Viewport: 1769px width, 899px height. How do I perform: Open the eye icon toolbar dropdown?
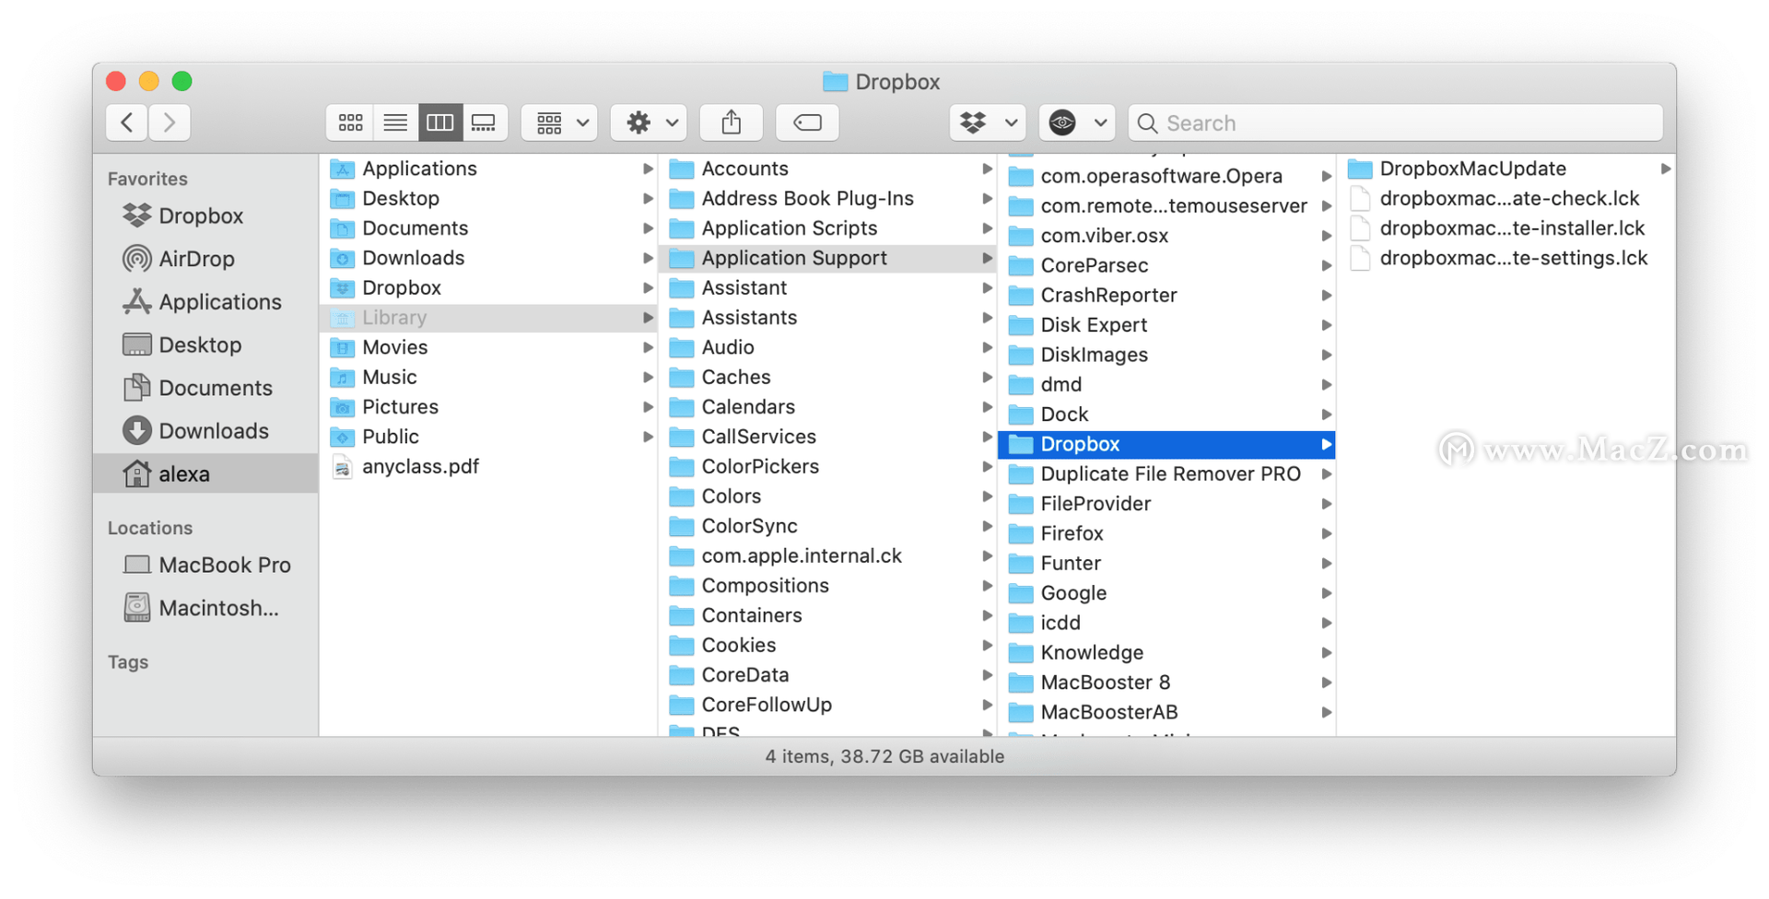click(x=1077, y=123)
